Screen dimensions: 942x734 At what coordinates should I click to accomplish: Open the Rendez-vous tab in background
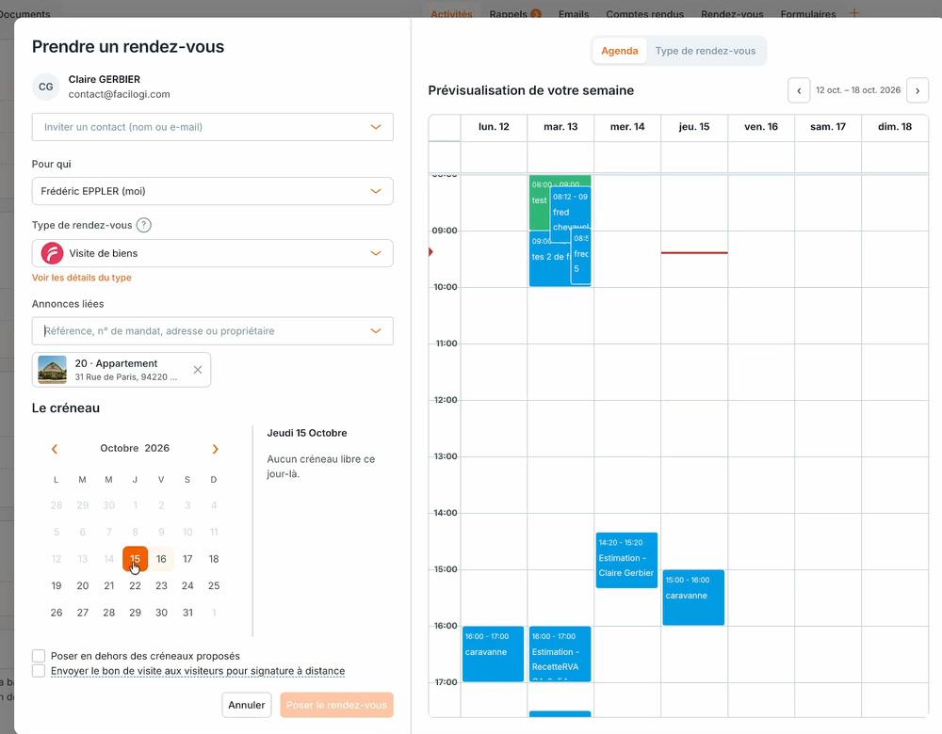tap(732, 14)
